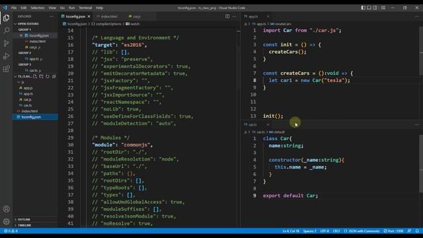Toggle Panel layout button in title bar

[369, 8]
